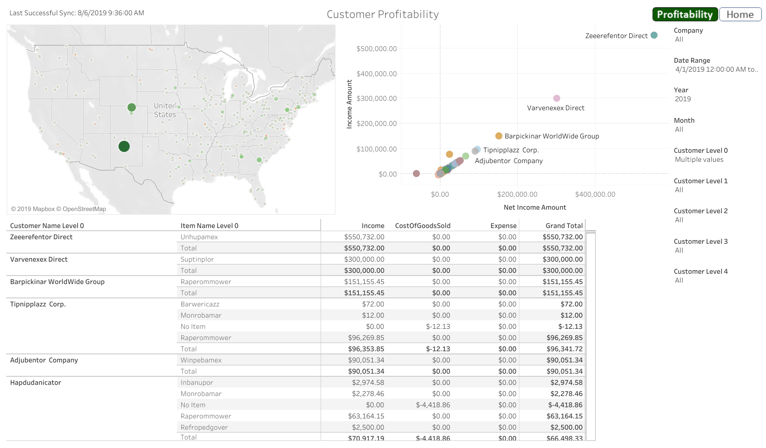Open the Customer Level 2 filter
Screen dimensions: 766x448
(x=679, y=220)
